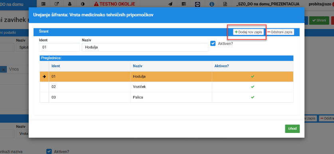Click the Ident input field with 01
This screenshot has width=334, height=154.
pyautogui.click(x=59, y=47)
